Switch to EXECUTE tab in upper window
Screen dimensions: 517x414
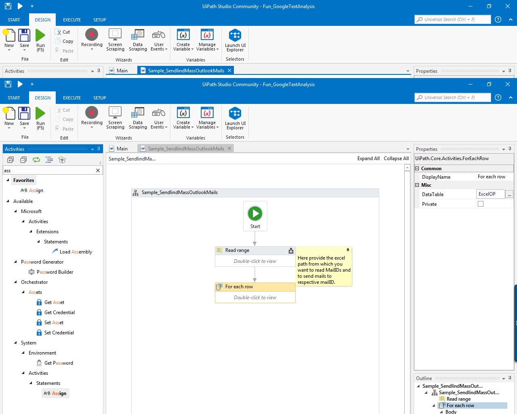tap(72, 20)
